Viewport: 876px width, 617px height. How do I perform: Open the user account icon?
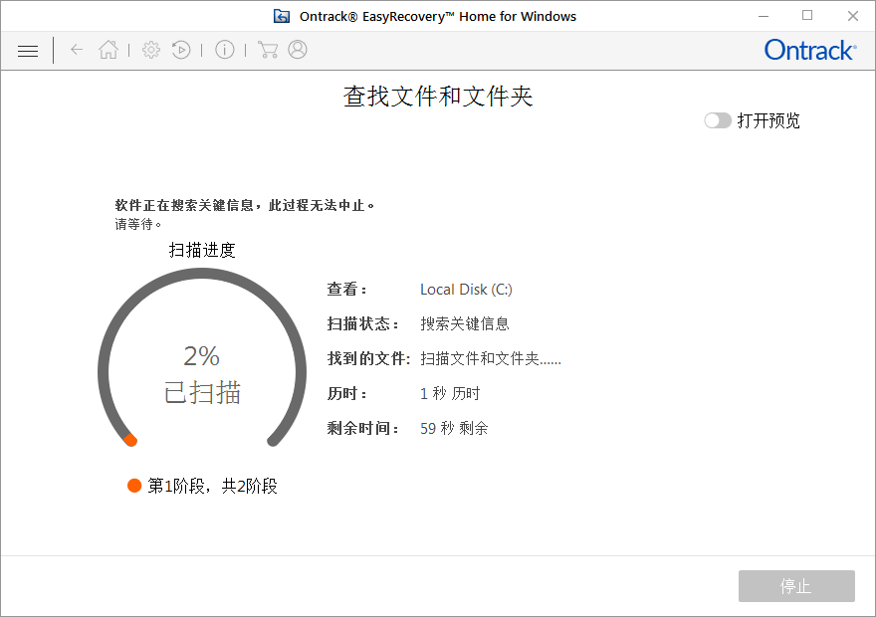[297, 50]
